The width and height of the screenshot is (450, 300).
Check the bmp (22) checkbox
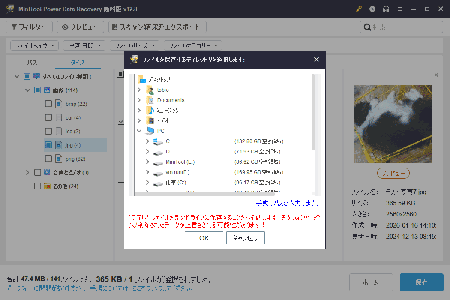(48, 103)
